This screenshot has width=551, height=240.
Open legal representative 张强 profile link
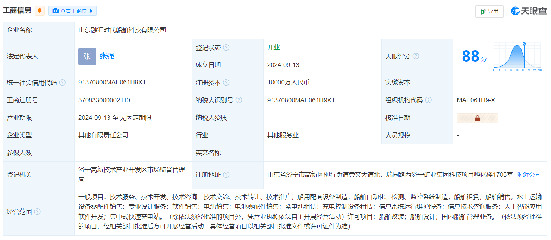click(x=107, y=56)
